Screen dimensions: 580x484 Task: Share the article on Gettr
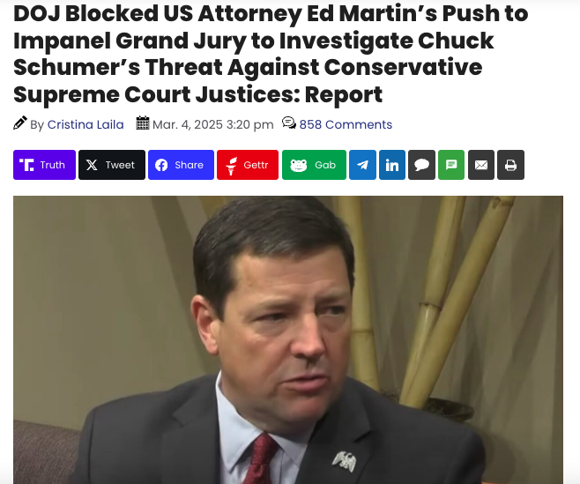tap(248, 165)
